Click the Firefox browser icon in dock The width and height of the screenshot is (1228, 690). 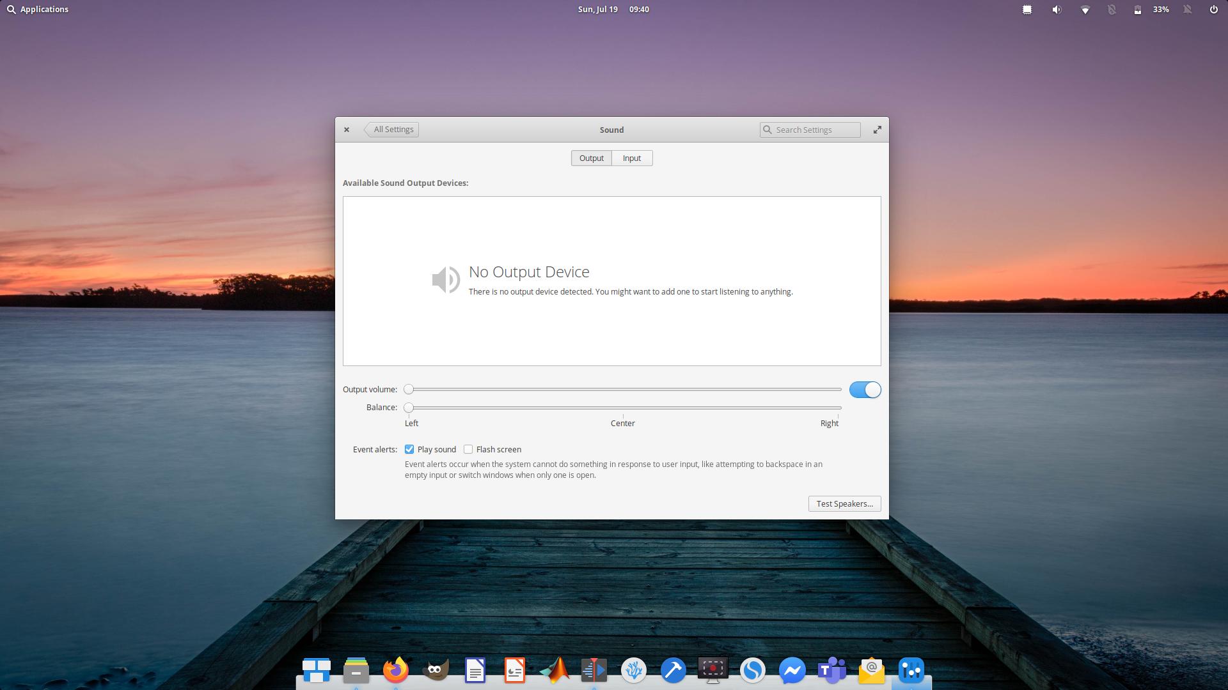click(x=395, y=670)
